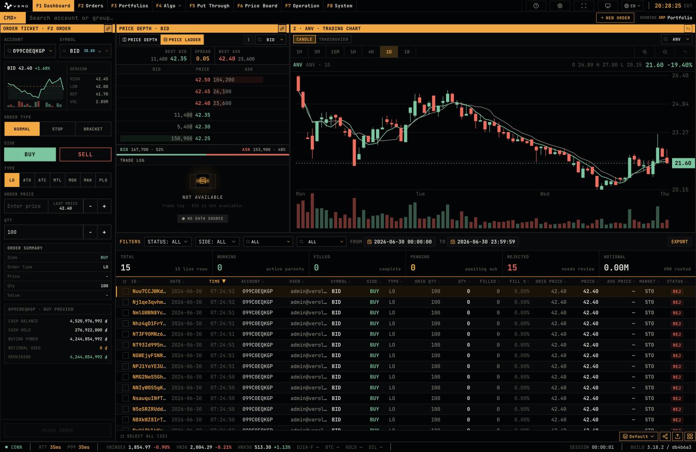Screen dimensions: 696x452
Task: Select SELL side toggle
Action: (x=85, y=154)
